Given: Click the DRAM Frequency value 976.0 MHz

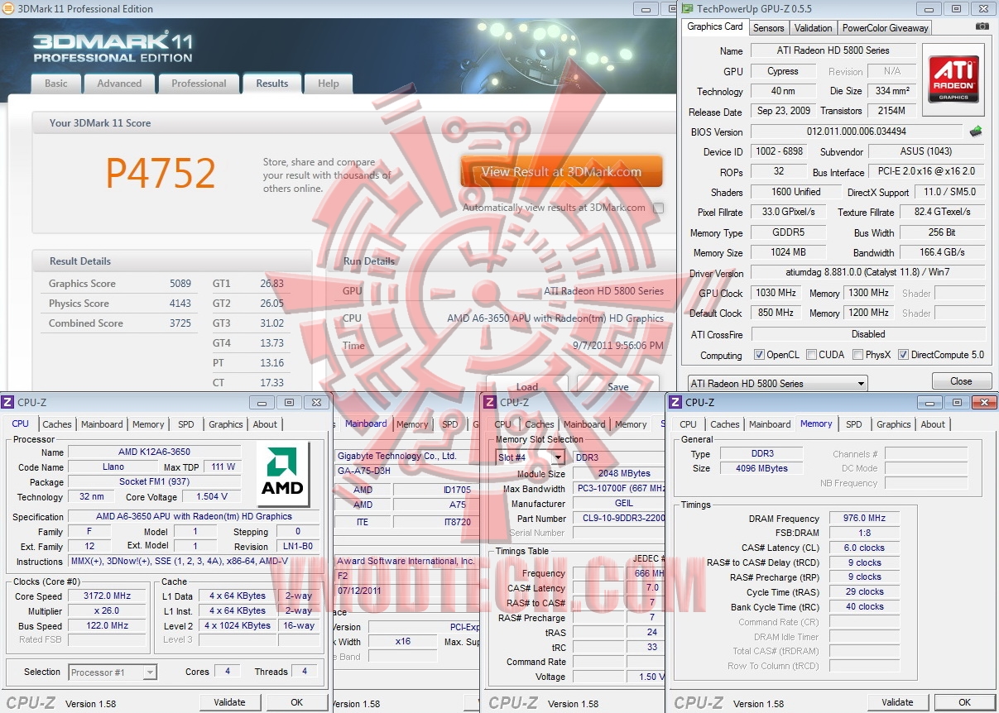Looking at the screenshot, I should (864, 519).
